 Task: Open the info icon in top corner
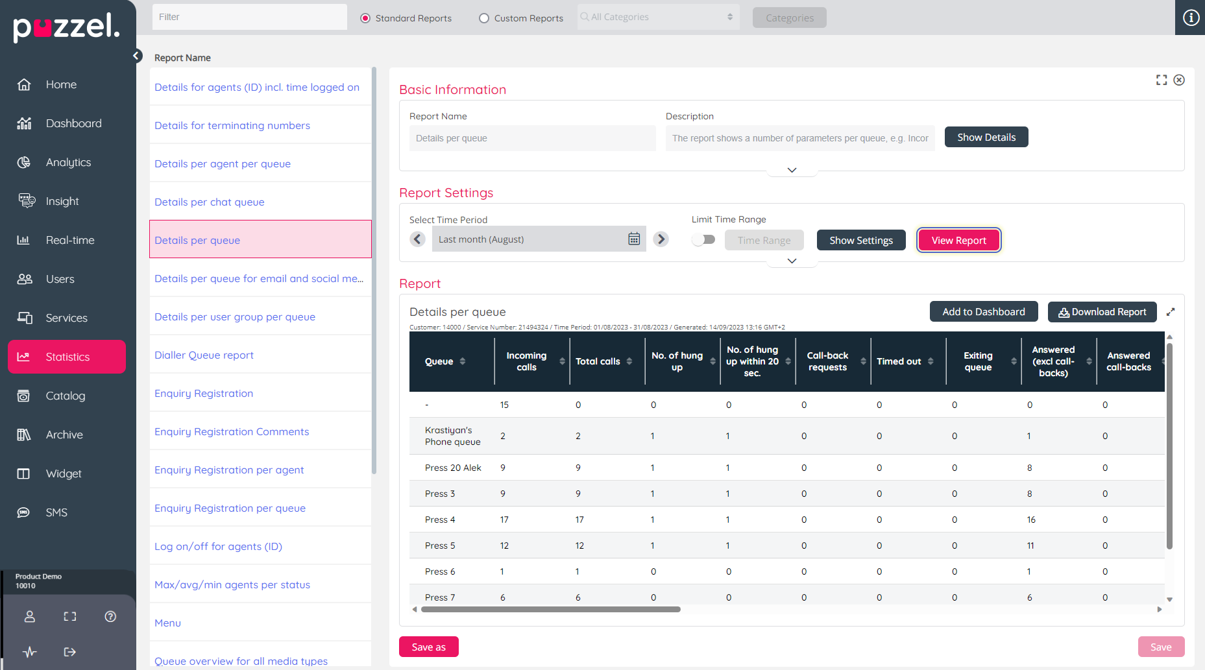tap(1191, 18)
